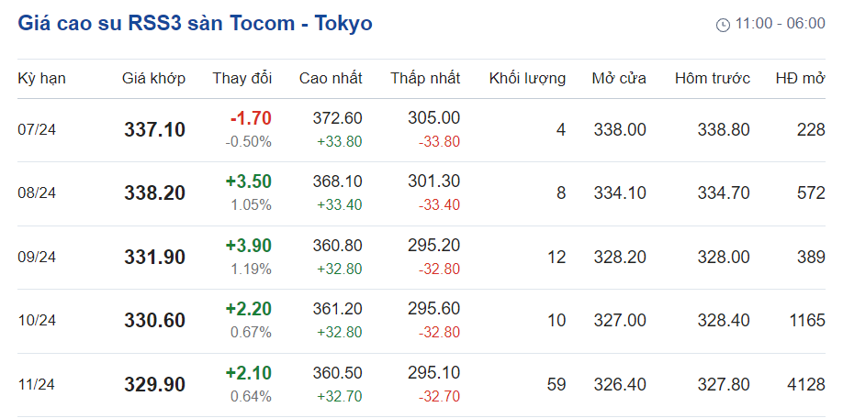The image size is (843, 418).
Task: Click the Thay đổi column header
Action: [x=242, y=79]
